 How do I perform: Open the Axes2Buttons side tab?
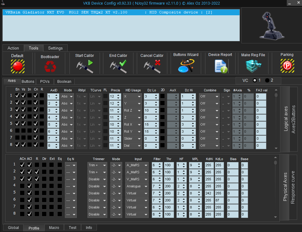coord(293,119)
